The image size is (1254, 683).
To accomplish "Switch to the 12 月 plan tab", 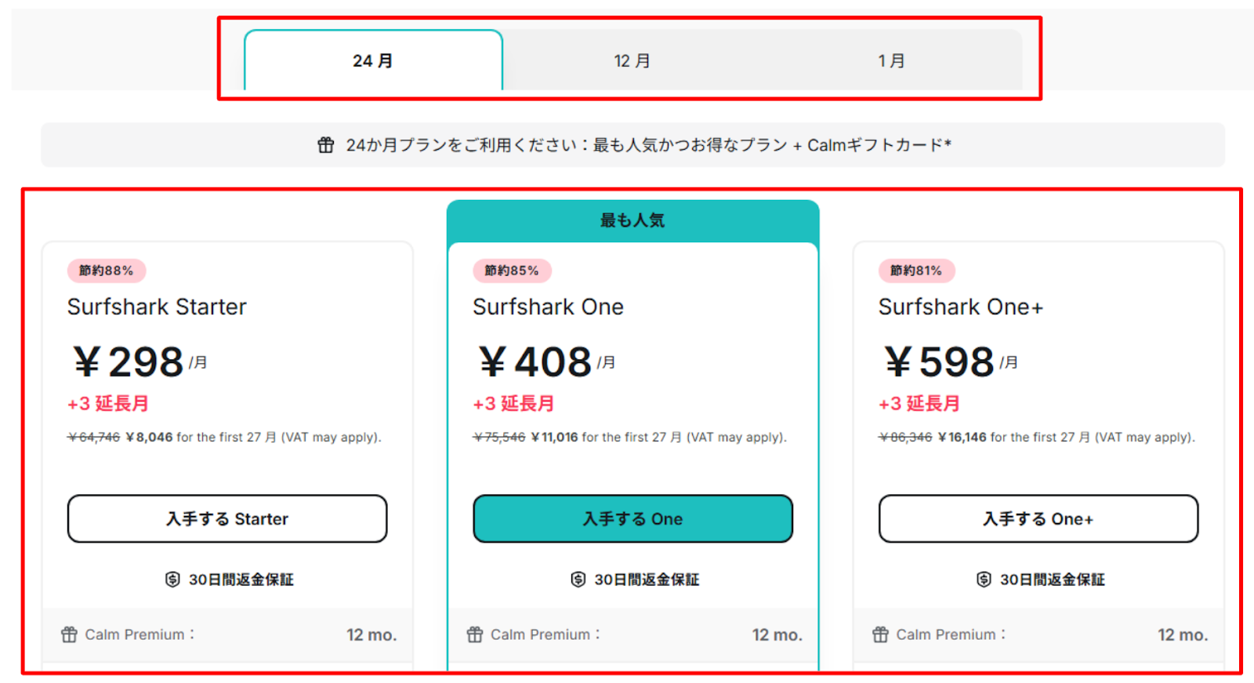I will point(632,61).
